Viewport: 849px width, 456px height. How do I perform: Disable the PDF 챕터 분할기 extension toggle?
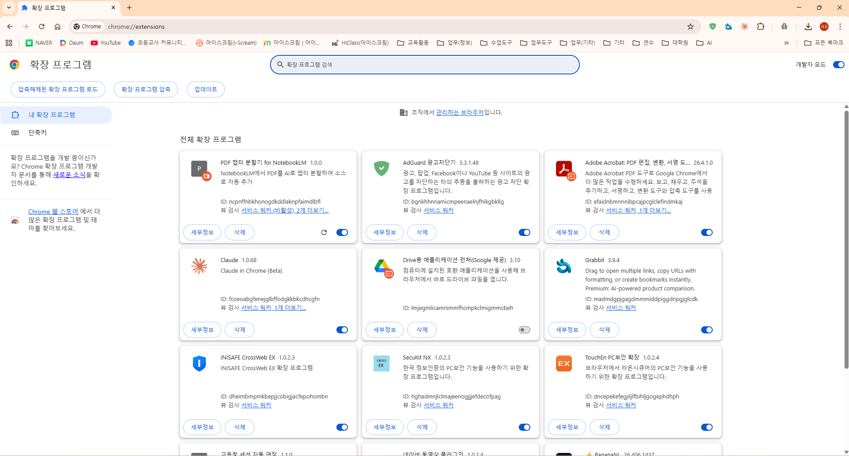[x=342, y=232]
